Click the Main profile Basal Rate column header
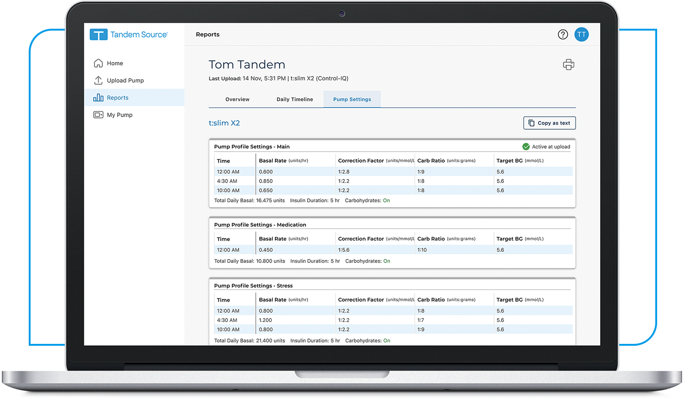The height and width of the screenshot is (406, 684). pos(284,160)
